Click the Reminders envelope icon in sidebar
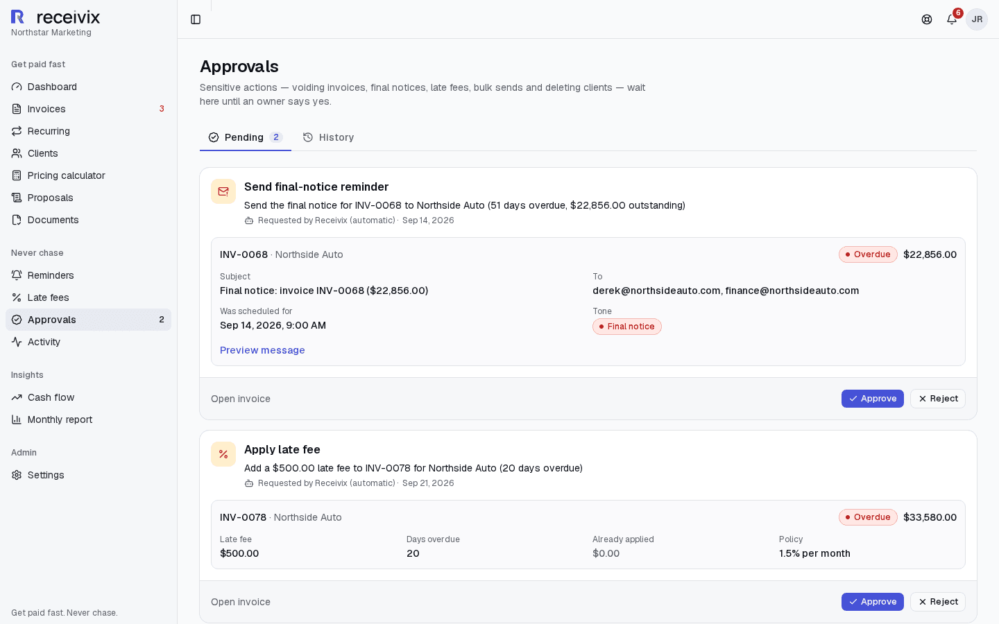 (x=17, y=275)
